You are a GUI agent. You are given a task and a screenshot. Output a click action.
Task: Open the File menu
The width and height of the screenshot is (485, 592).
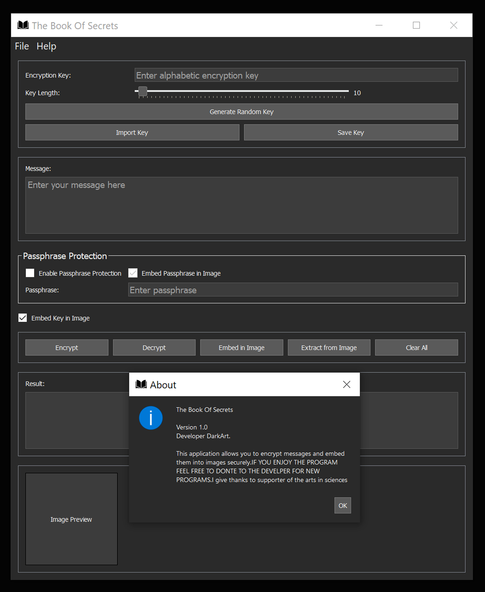22,46
